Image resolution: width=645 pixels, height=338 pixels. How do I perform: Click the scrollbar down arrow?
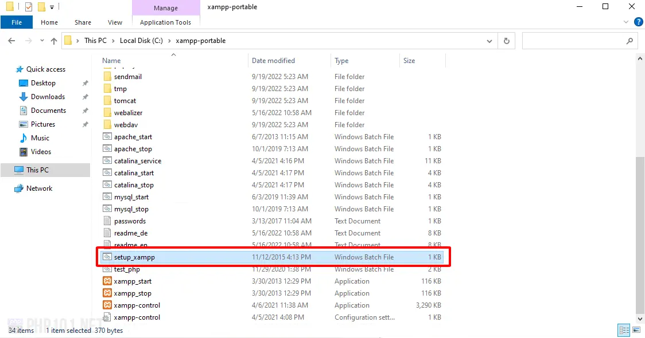(x=640, y=319)
